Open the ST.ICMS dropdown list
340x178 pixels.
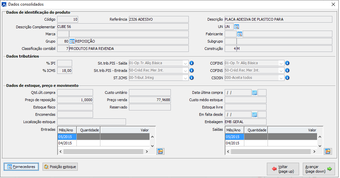[185, 78]
